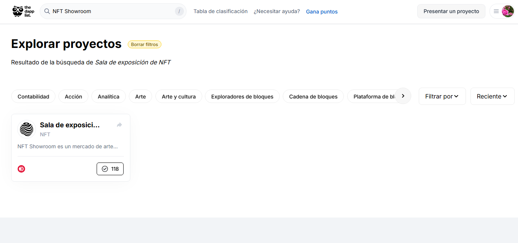Open the hamburger account menu icon
The image size is (518, 243).
[x=496, y=11]
